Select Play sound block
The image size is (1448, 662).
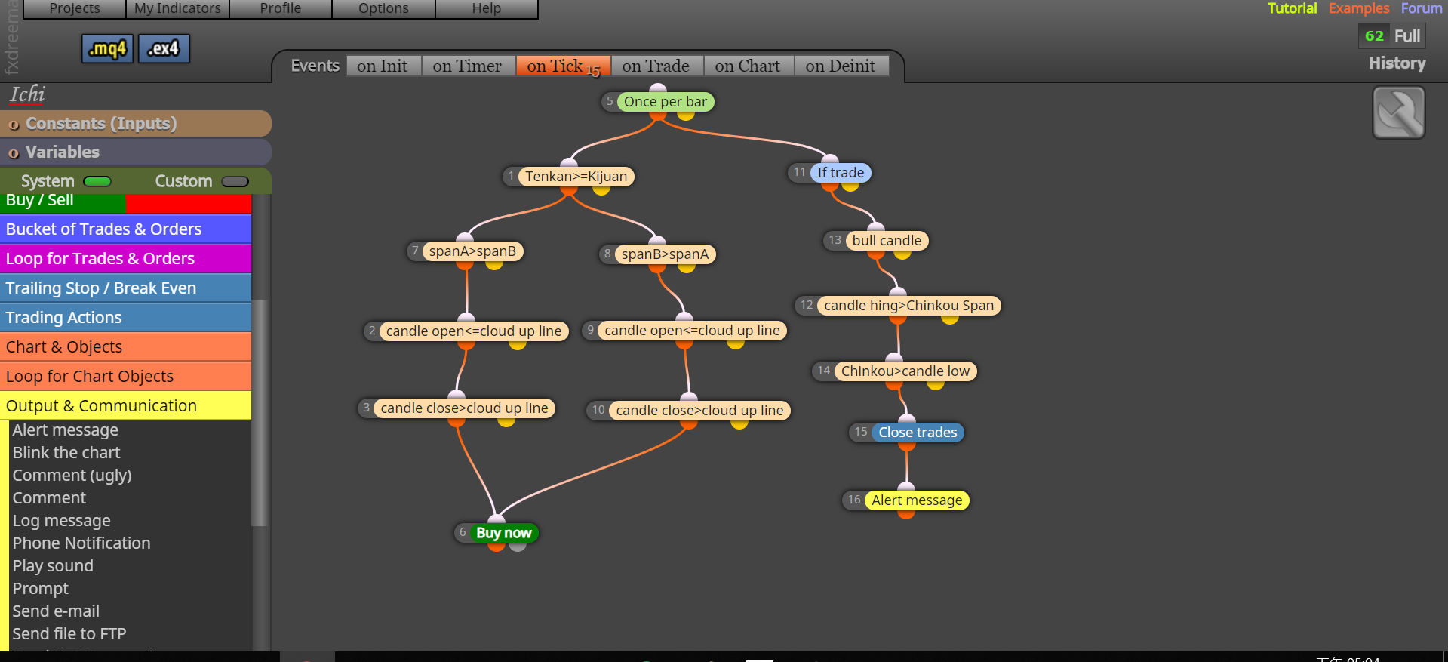tap(53, 566)
